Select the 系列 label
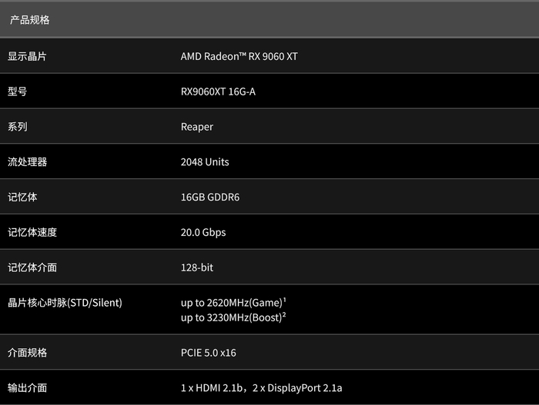 coord(17,127)
